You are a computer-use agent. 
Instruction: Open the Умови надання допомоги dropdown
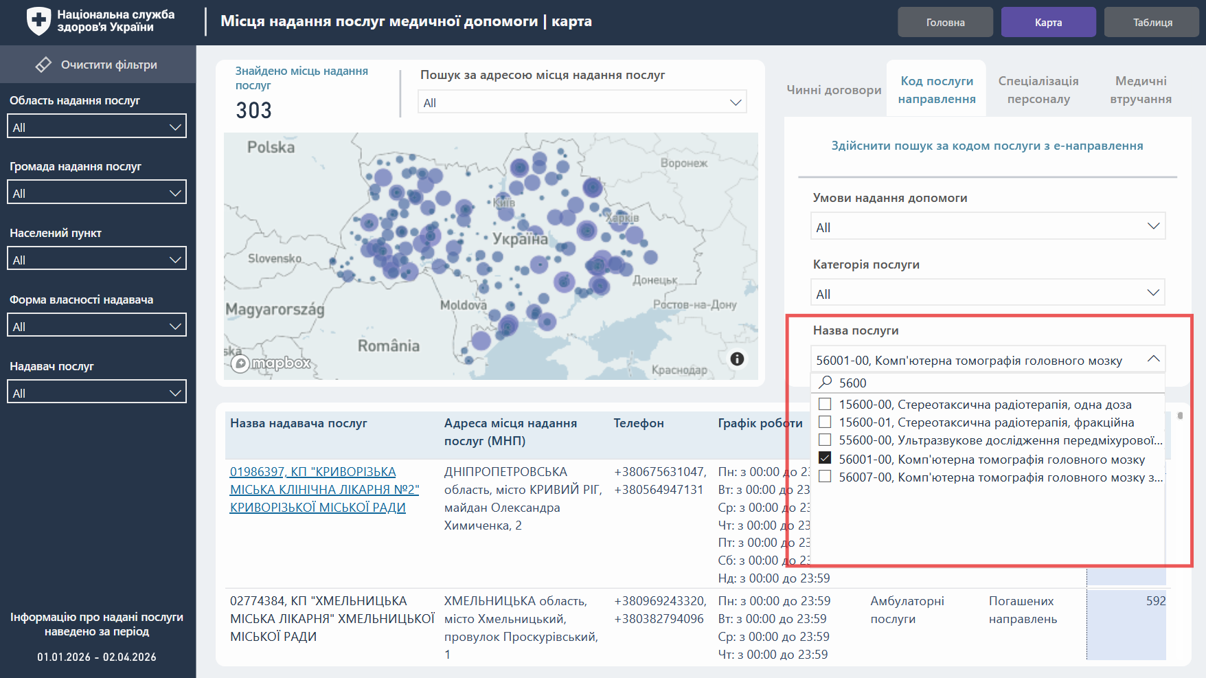pos(988,227)
